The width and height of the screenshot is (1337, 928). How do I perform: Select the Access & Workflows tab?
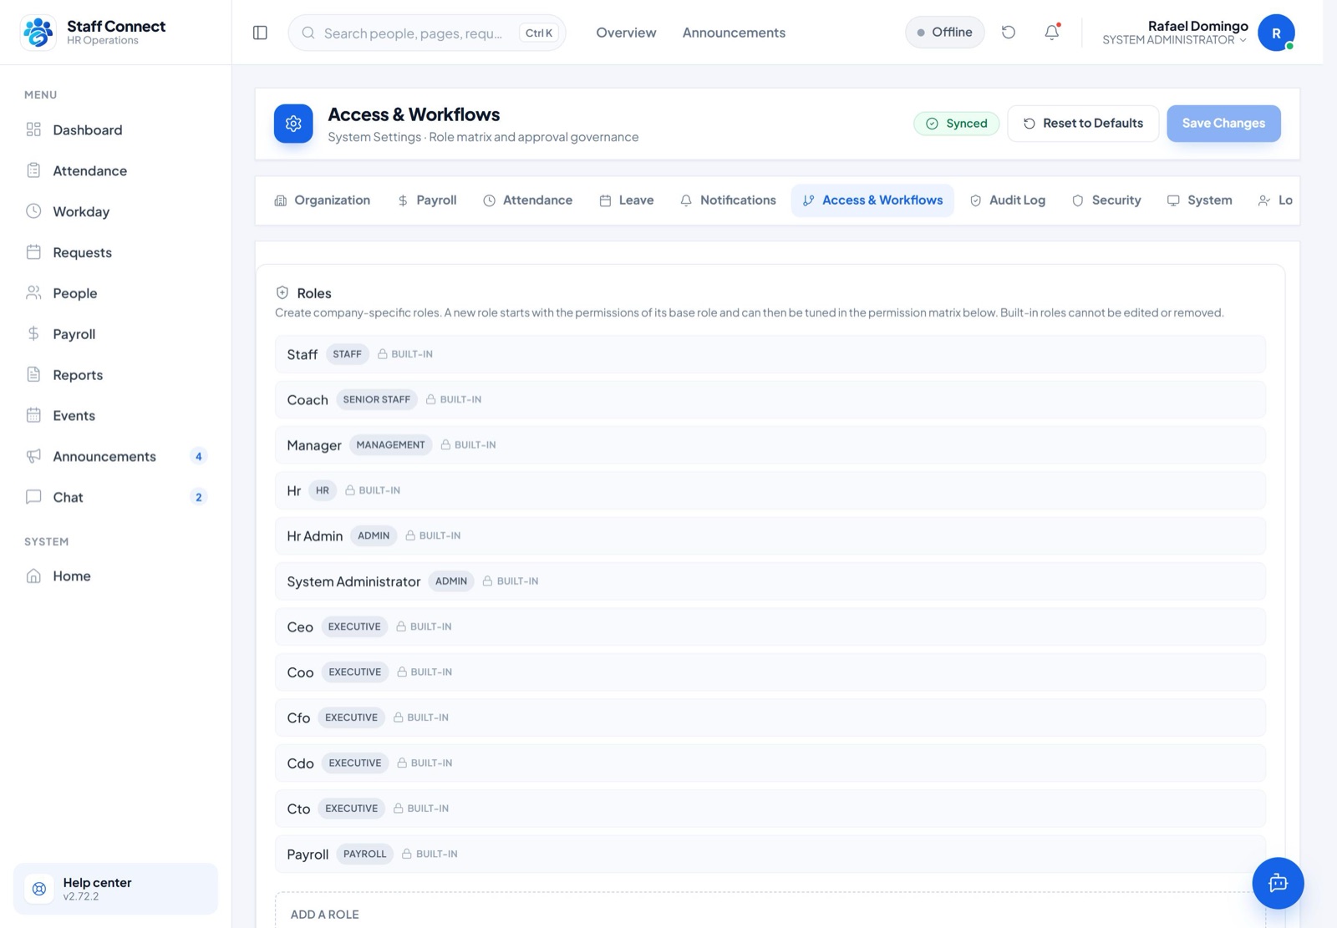pos(872,200)
